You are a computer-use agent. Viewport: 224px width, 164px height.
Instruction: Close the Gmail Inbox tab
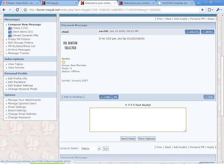click(37, 3)
